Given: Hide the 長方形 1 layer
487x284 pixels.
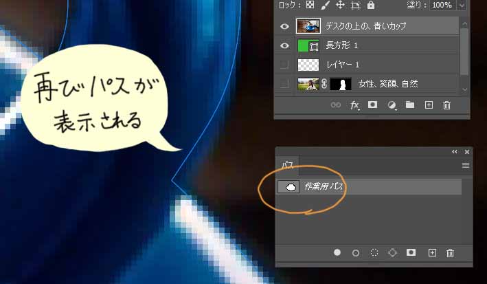Looking at the screenshot, I should [x=284, y=45].
